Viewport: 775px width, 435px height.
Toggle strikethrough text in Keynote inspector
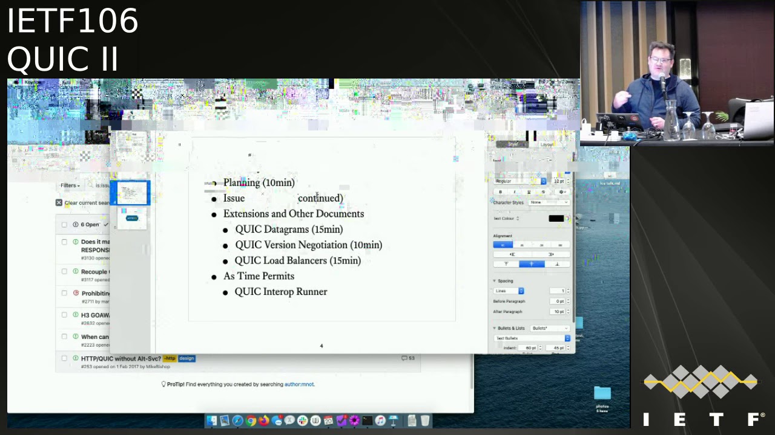543,192
